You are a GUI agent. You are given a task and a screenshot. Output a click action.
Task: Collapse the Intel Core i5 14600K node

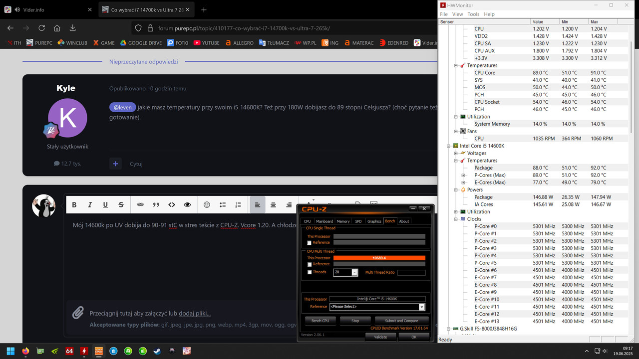[448, 146]
